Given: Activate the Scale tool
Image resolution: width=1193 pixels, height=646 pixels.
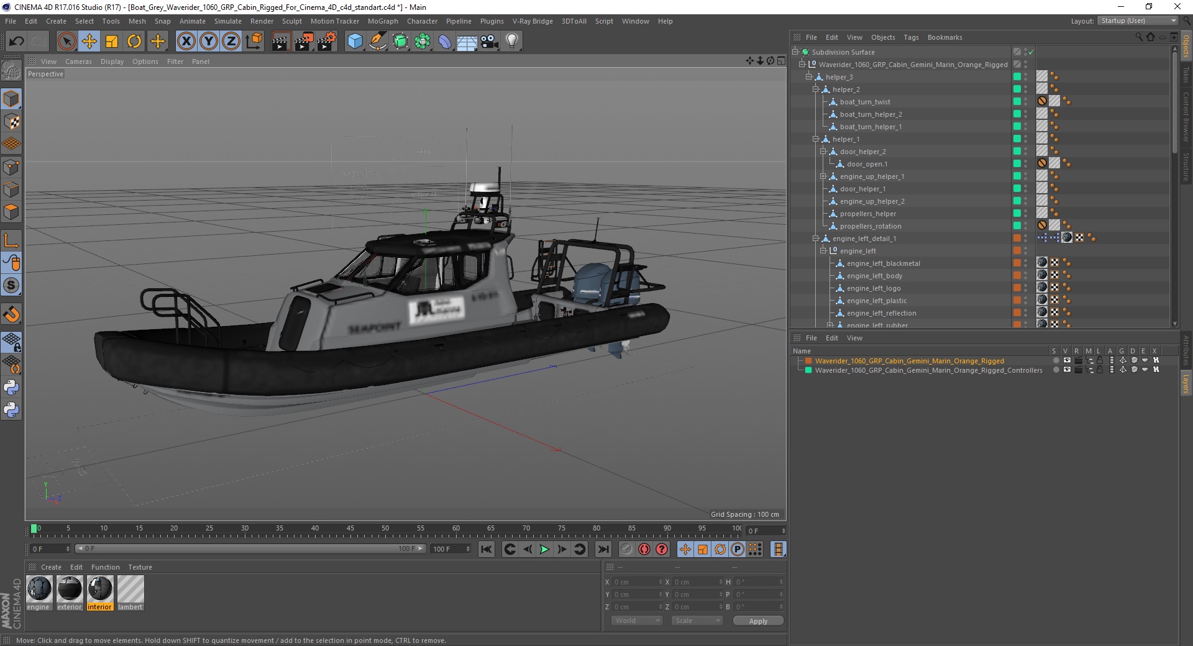Looking at the screenshot, I should pyautogui.click(x=112, y=42).
